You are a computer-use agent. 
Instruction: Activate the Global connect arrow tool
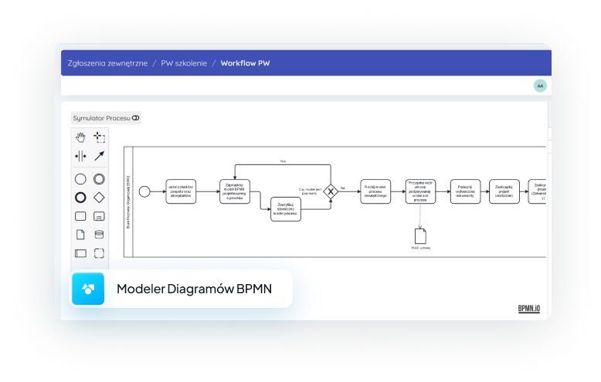[99, 156]
